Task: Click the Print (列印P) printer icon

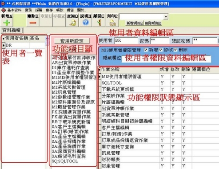Action: click(112, 23)
